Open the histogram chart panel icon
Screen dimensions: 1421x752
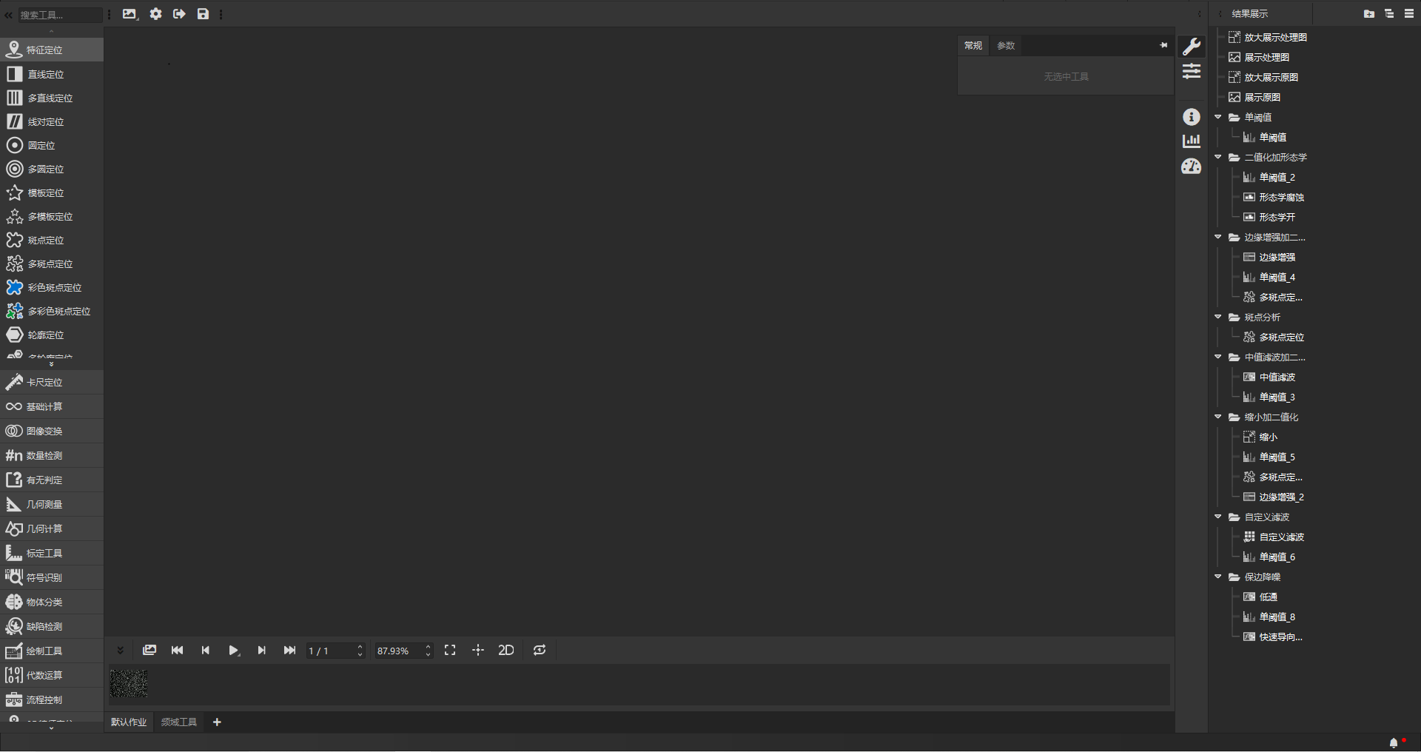click(x=1191, y=141)
